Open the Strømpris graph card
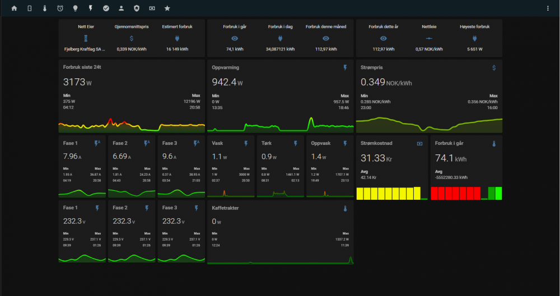 click(x=429, y=96)
